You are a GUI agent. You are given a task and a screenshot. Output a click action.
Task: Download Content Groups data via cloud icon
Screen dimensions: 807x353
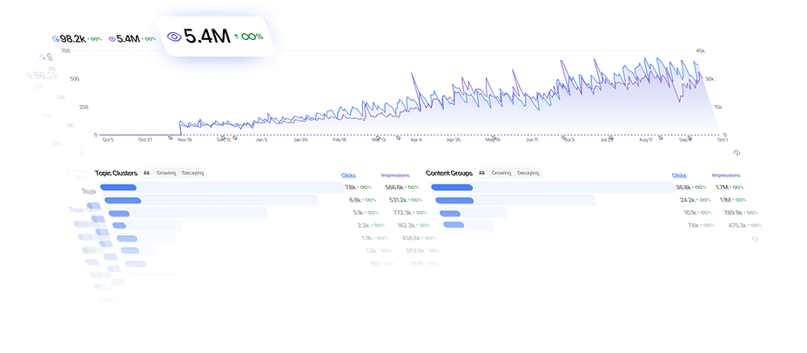(x=755, y=239)
